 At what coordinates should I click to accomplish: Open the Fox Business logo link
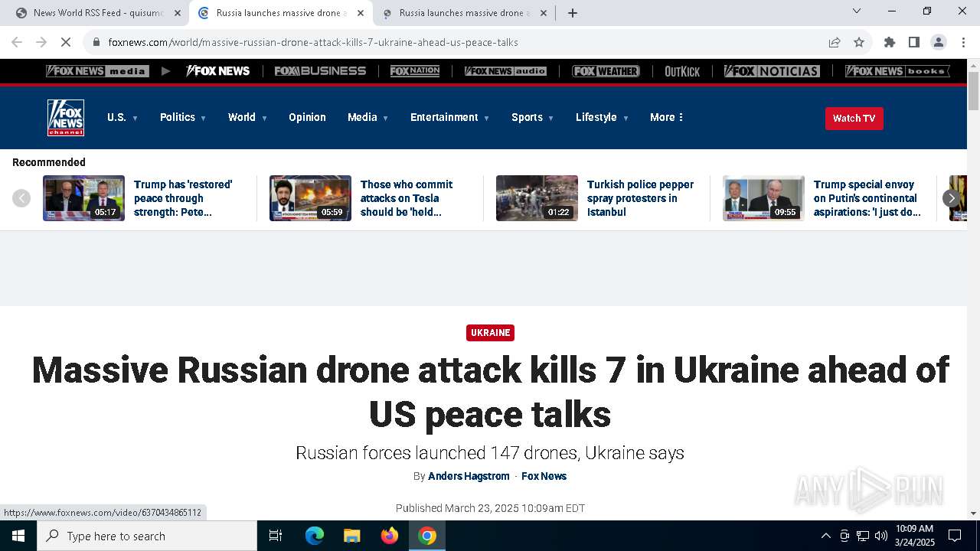point(320,71)
